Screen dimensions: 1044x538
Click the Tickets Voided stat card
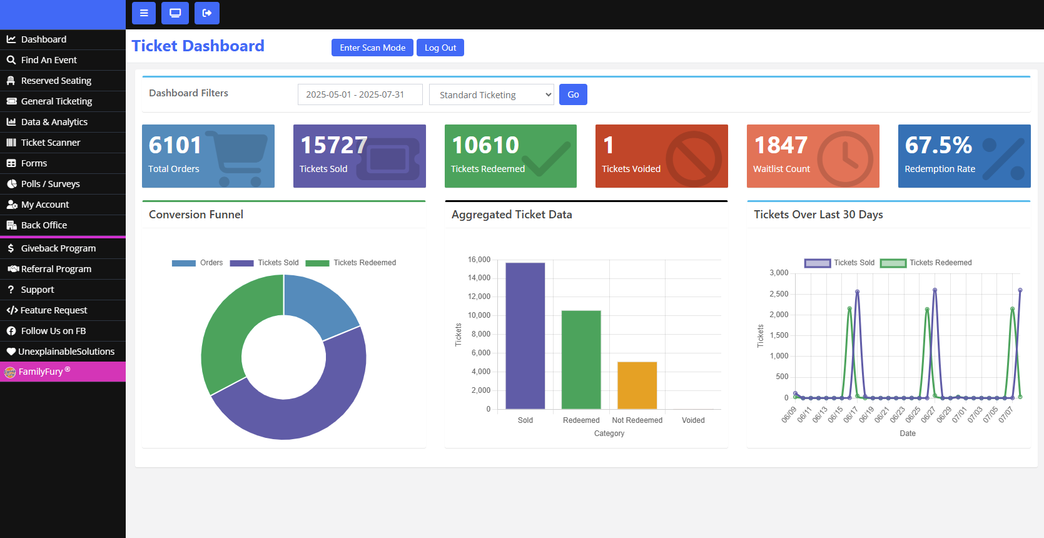point(662,156)
